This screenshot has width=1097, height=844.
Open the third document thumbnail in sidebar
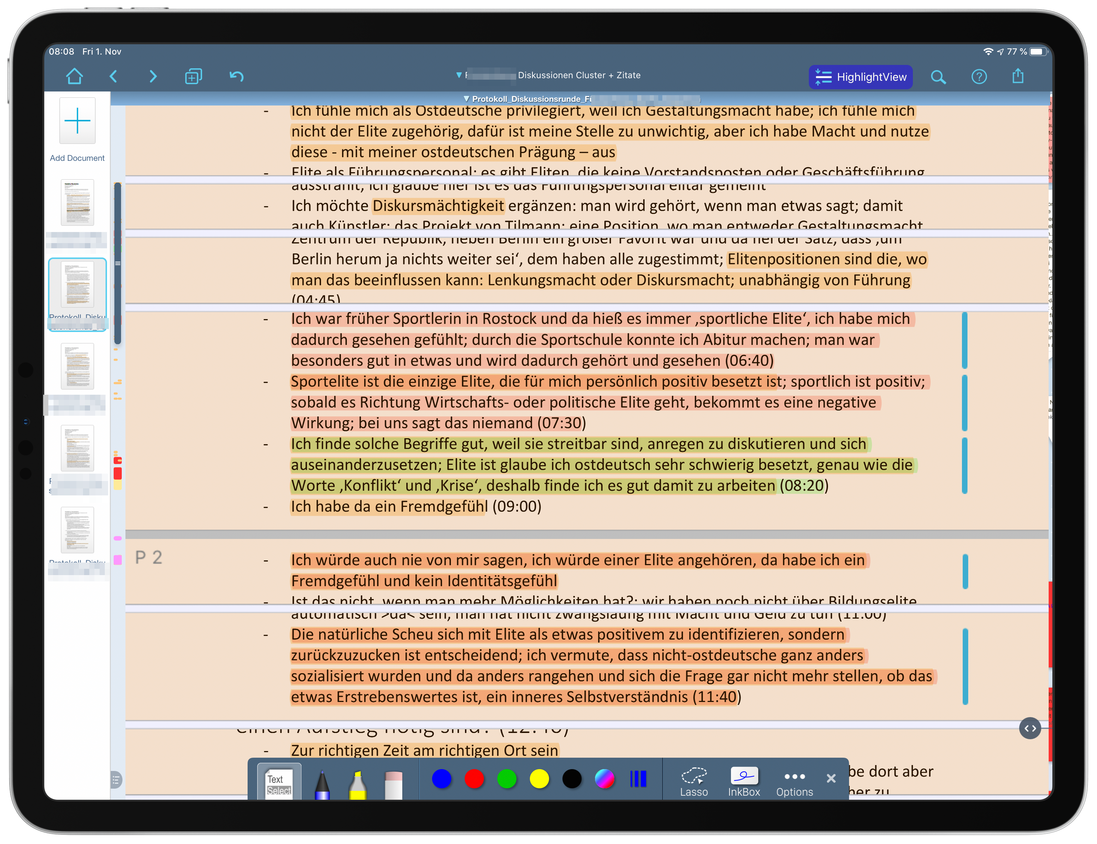pyautogui.click(x=77, y=366)
